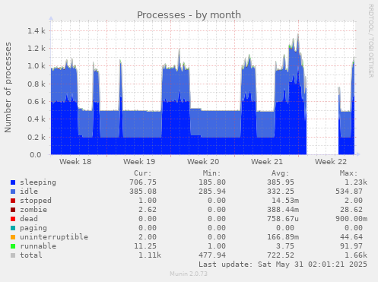This screenshot has width=378, height=282.
Task: Click the total legend color swatch
Action: point(13,255)
